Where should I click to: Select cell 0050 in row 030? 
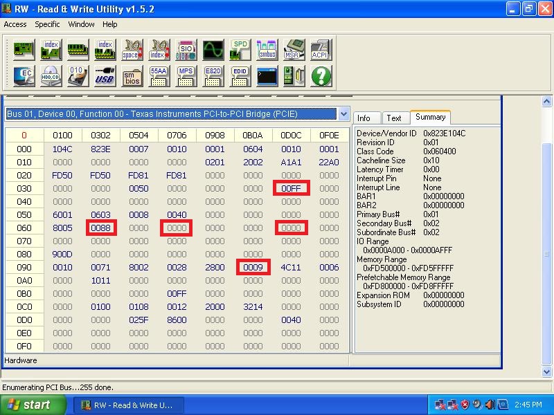139,188
